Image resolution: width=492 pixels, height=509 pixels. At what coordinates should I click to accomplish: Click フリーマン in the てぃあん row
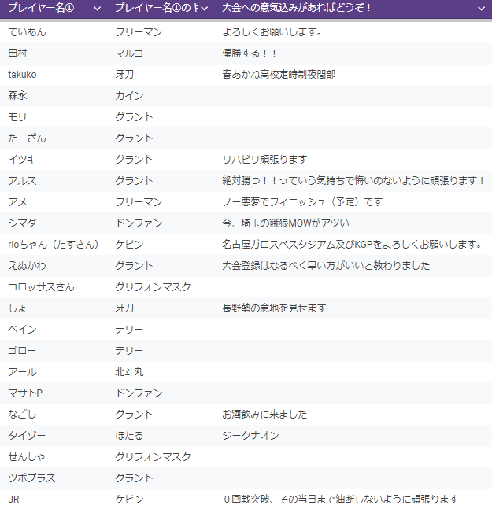click(x=139, y=32)
